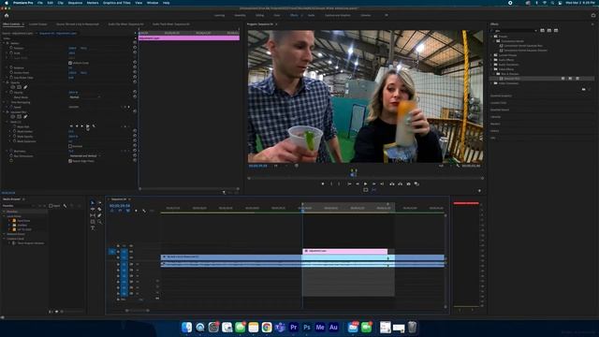Enable the mask Inverted checkbox

(70, 146)
